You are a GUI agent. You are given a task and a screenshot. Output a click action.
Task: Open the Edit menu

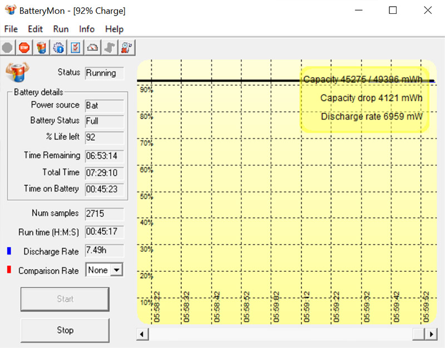pos(35,29)
